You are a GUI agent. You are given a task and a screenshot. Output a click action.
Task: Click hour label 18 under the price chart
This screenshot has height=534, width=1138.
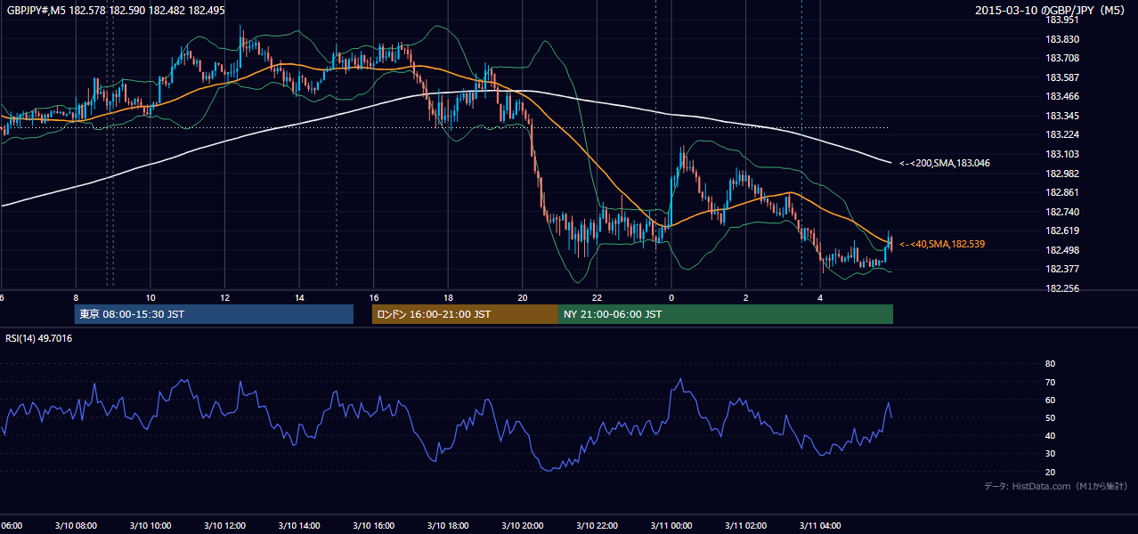coord(449,298)
